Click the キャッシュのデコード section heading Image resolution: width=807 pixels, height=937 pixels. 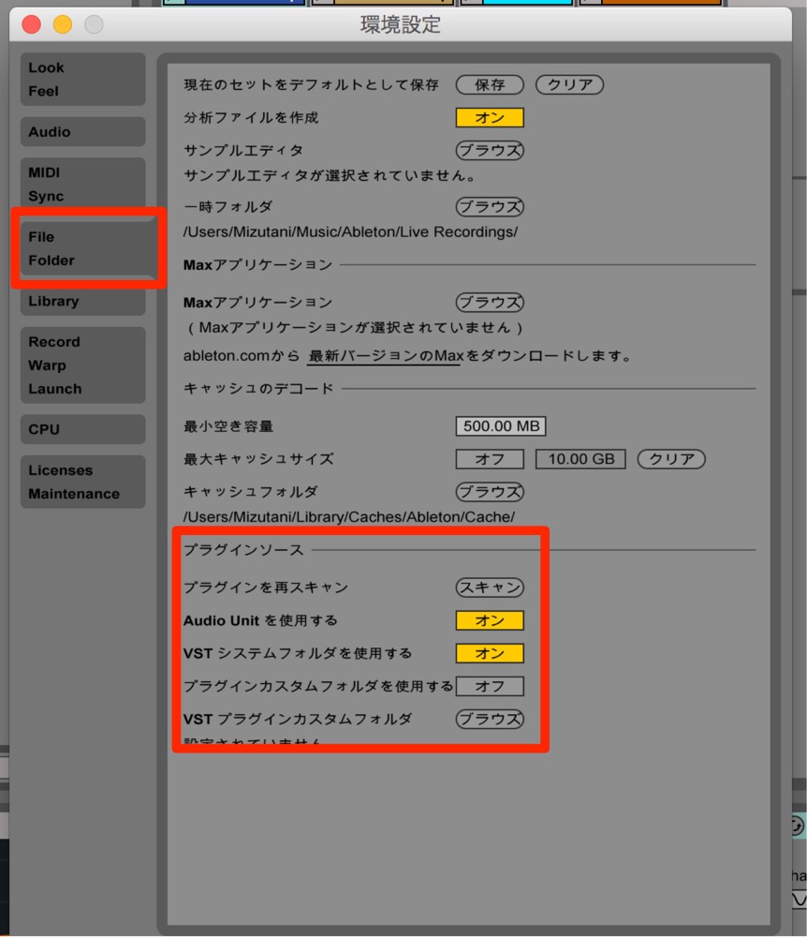point(258,389)
